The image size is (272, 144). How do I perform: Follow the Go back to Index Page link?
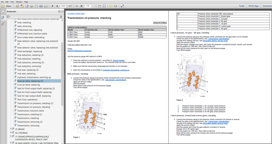[75, 14]
